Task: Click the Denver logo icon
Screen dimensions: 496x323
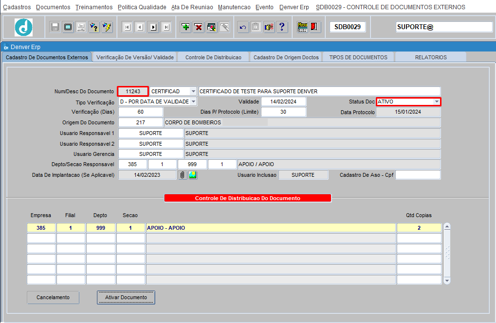Action: click(24, 27)
